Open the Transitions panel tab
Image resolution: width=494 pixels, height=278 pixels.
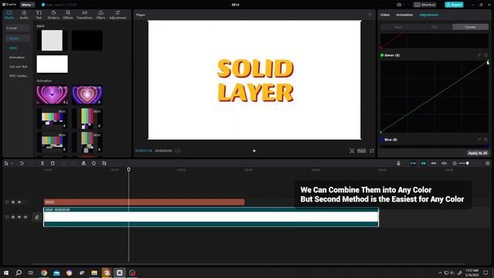click(84, 15)
